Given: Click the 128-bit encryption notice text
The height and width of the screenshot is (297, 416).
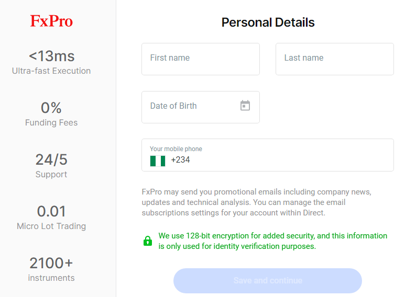Looking at the screenshot, I should (272, 241).
